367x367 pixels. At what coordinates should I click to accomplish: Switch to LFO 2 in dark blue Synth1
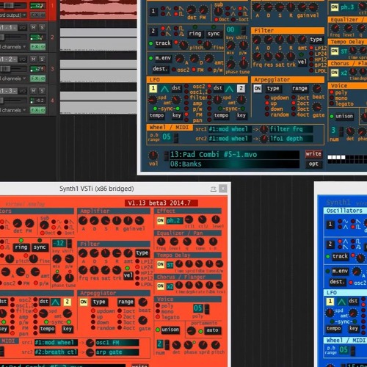pos(241,88)
